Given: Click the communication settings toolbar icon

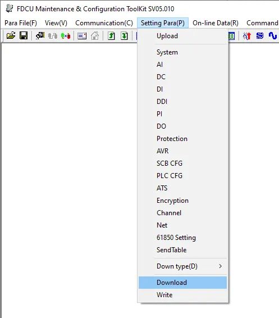Looking at the screenshot, I should pos(40,36).
